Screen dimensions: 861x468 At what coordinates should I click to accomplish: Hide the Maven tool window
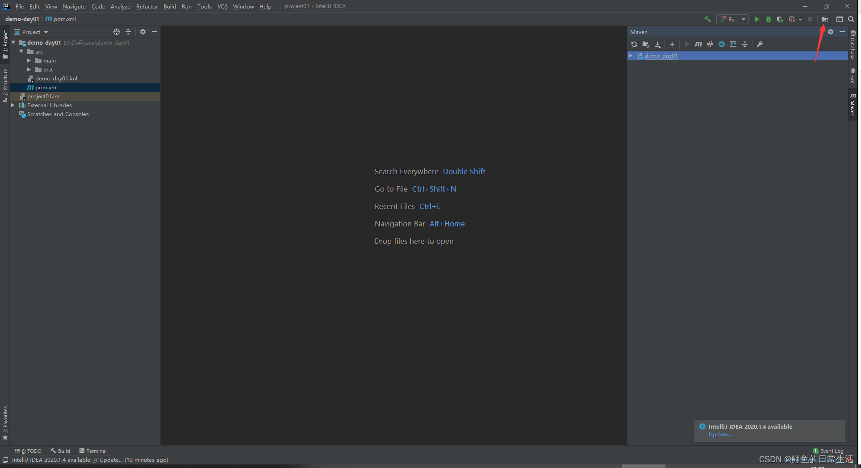tap(842, 32)
